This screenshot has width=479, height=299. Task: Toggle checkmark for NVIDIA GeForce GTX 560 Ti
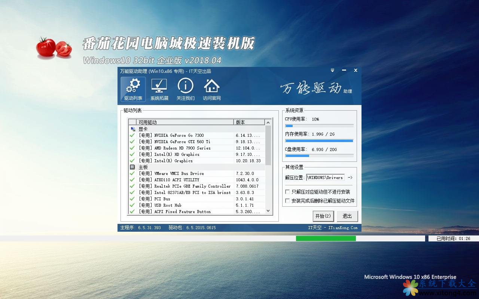tap(132, 142)
